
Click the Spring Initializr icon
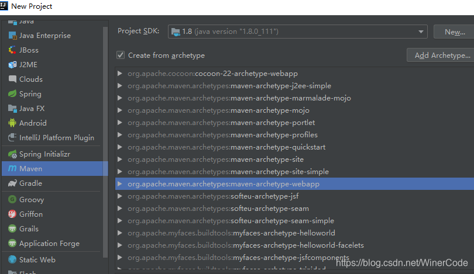point(12,154)
